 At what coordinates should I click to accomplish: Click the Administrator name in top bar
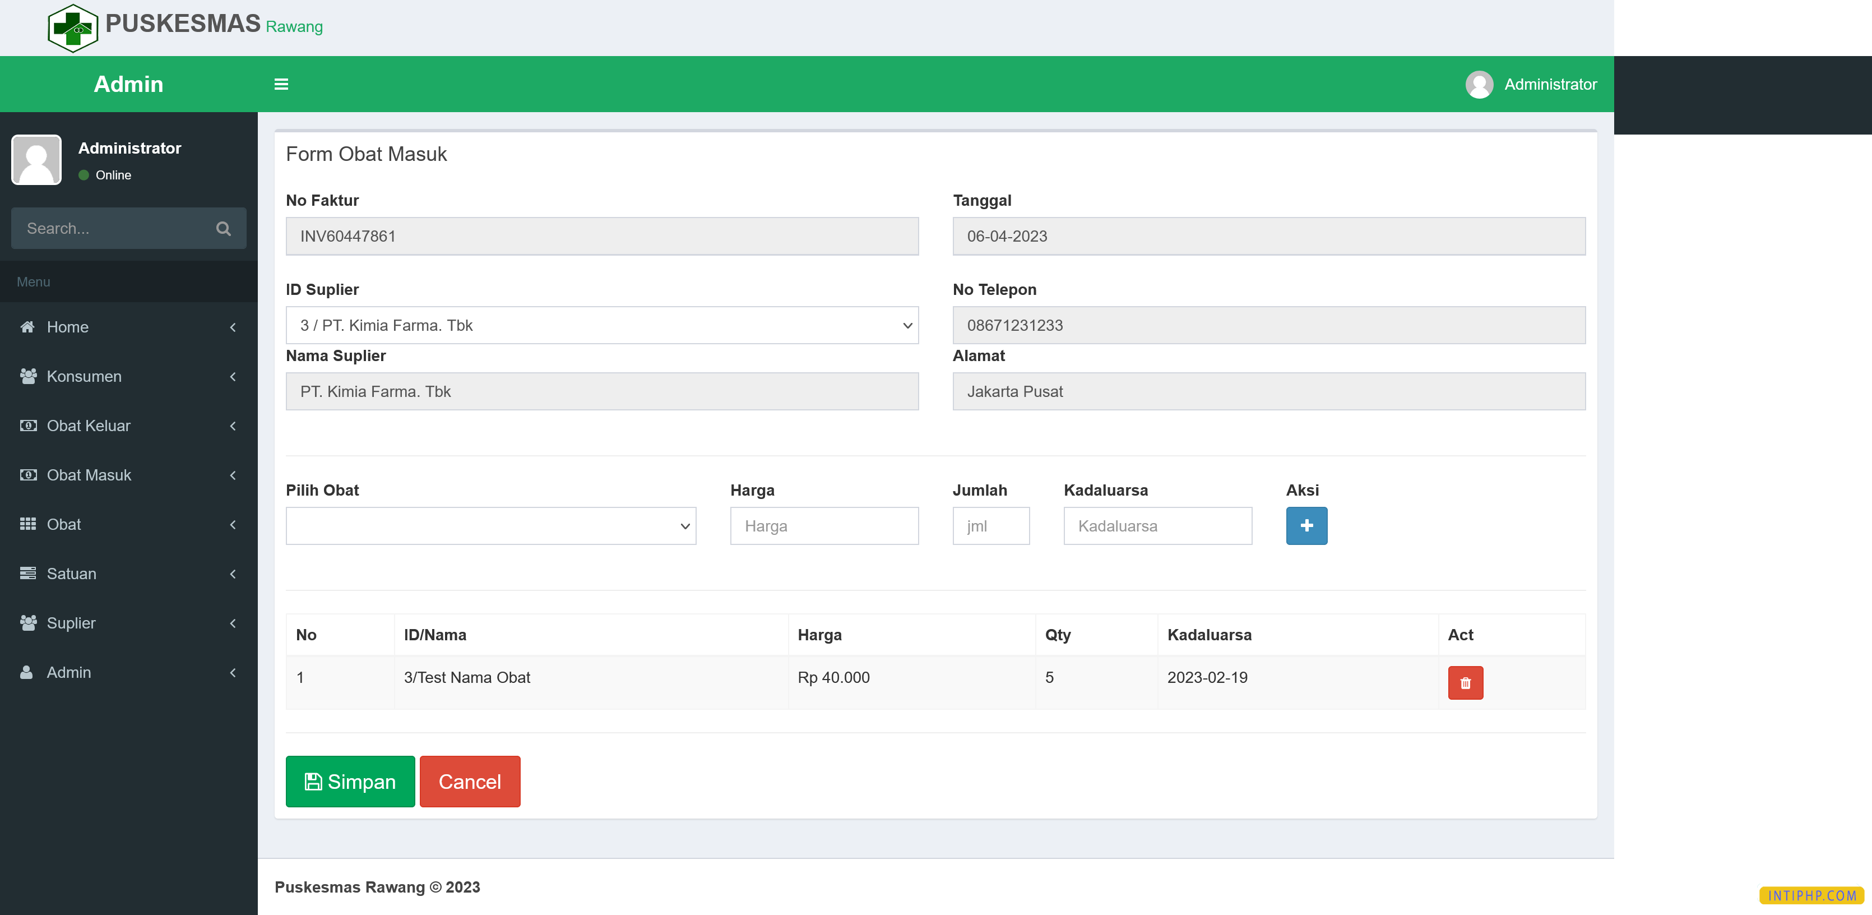pyautogui.click(x=1550, y=84)
